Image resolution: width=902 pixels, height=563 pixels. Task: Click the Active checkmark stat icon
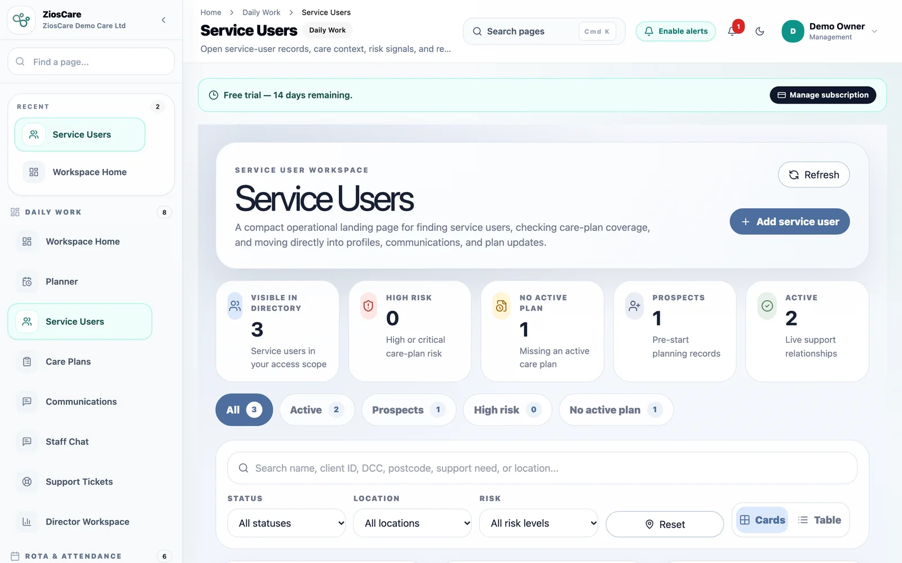point(767,306)
